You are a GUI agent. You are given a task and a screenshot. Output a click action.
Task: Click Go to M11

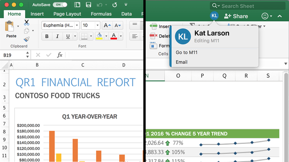[x=186, y=52]
